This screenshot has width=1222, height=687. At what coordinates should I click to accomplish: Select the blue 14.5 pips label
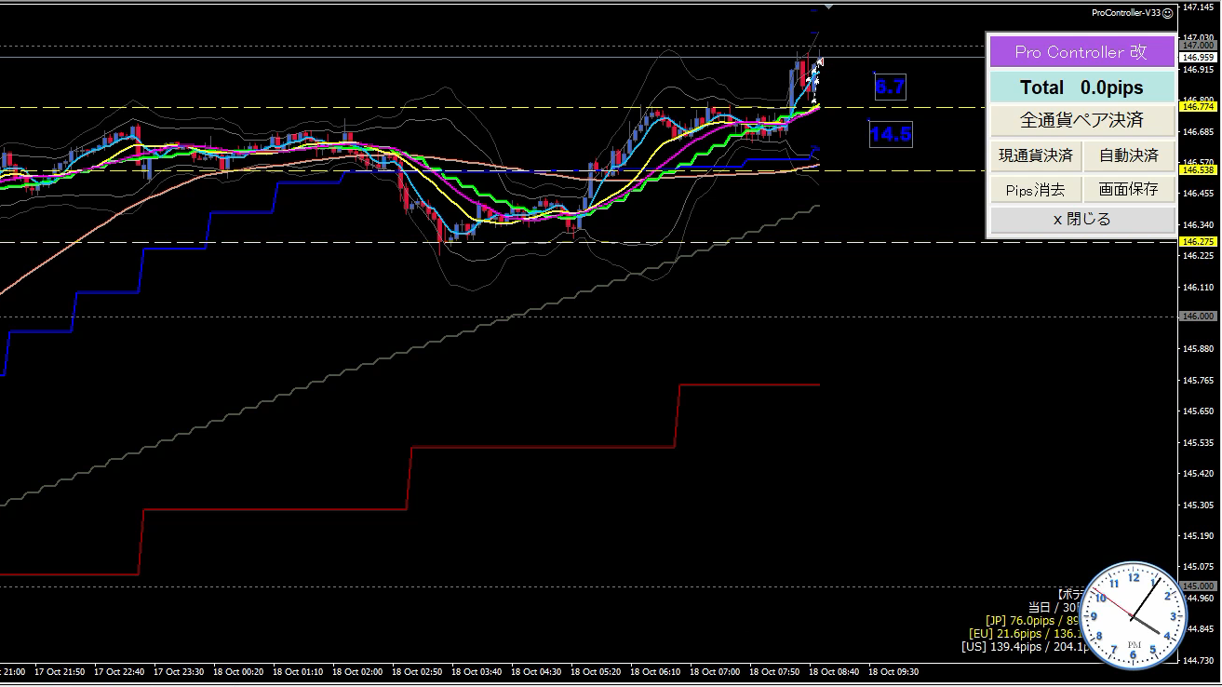click(891, 134)
